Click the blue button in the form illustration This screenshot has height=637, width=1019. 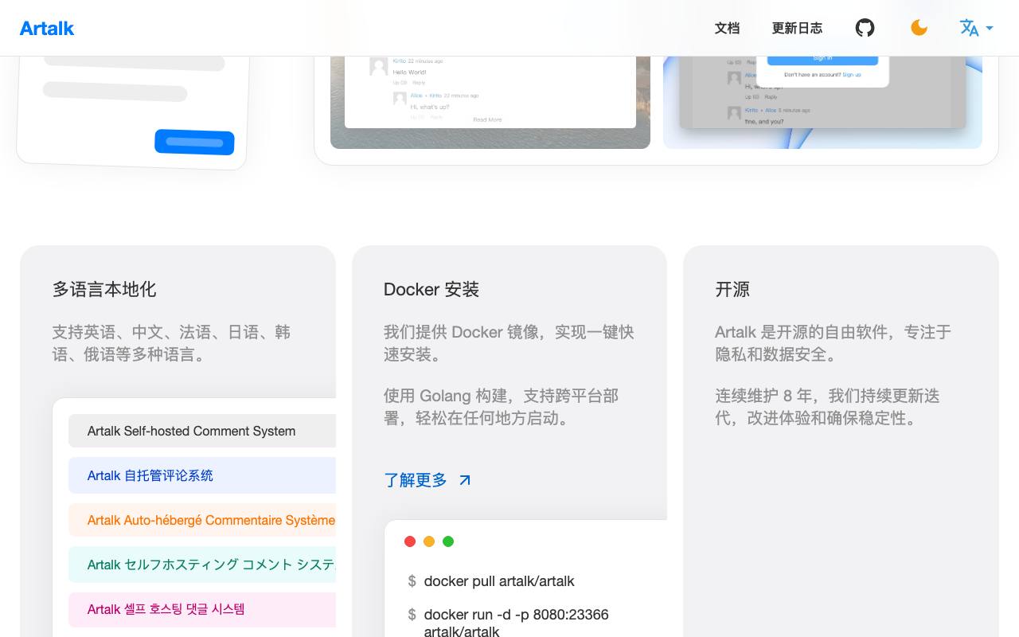pos(194,142)
